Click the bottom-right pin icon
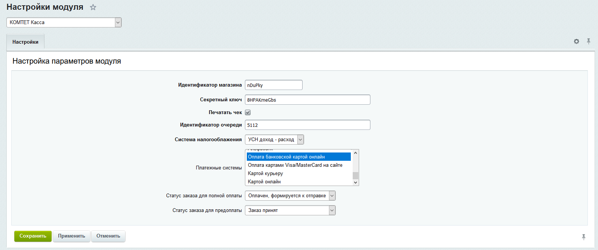This screenshot has height=250, width=598. 583,237
